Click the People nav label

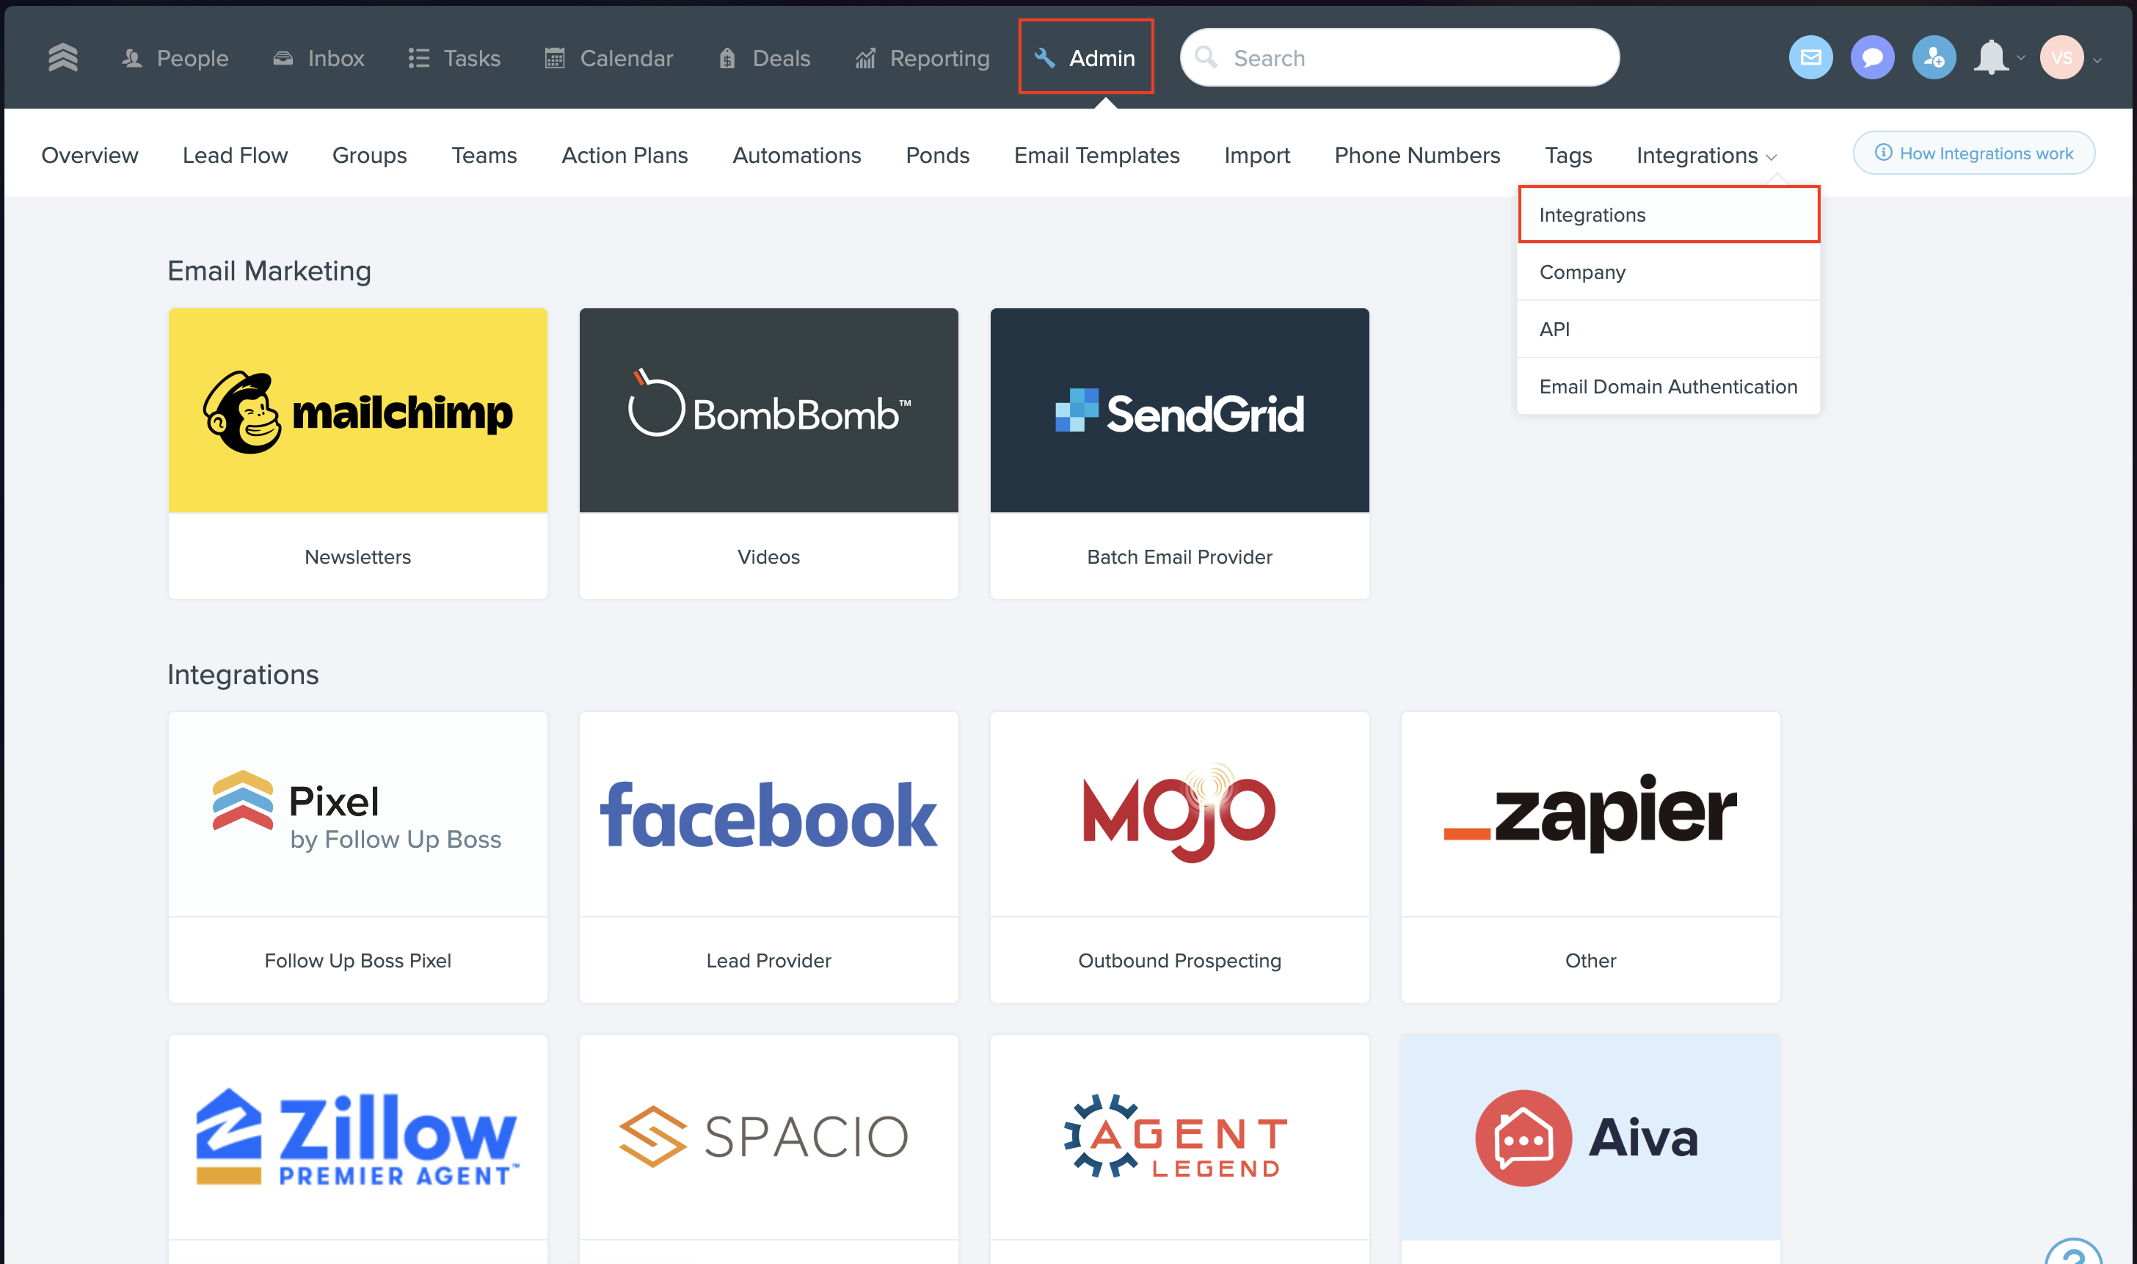(192, 58)
